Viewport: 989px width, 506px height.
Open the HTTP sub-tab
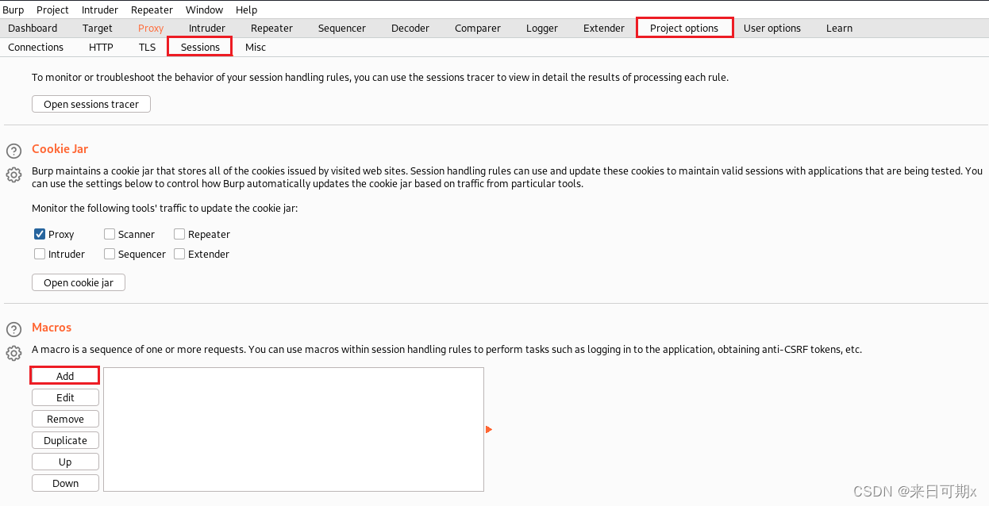coord(101,47)
